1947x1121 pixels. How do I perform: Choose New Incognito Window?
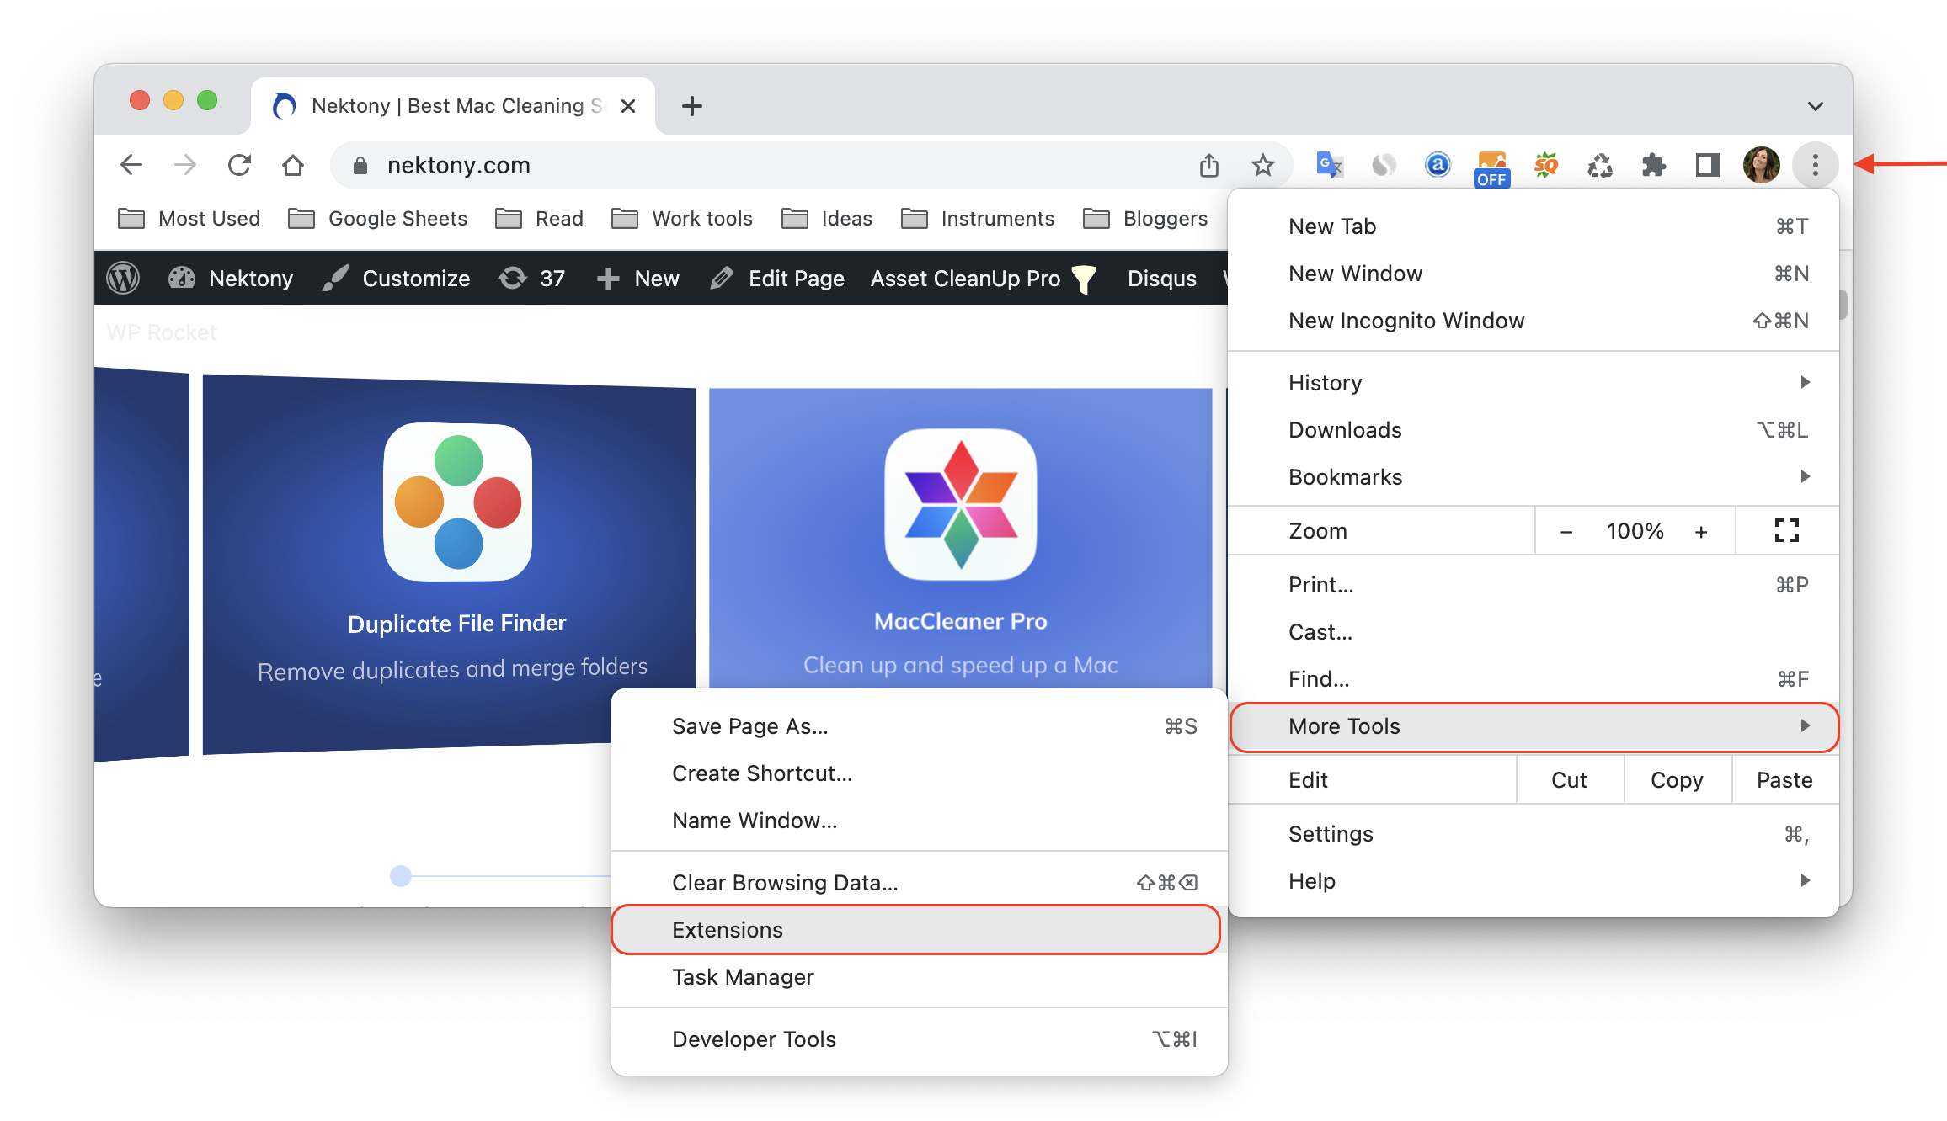1534,321
